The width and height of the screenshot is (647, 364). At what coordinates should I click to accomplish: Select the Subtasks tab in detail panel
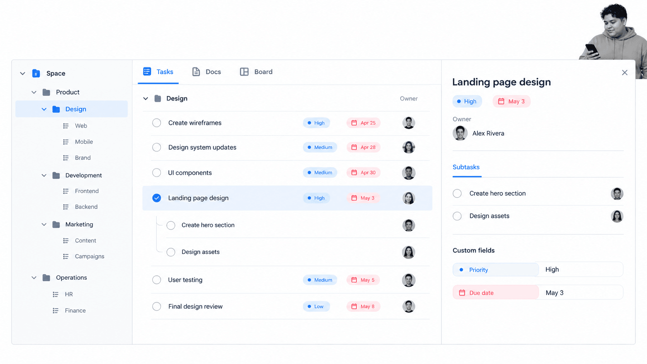tap(466, 167)
